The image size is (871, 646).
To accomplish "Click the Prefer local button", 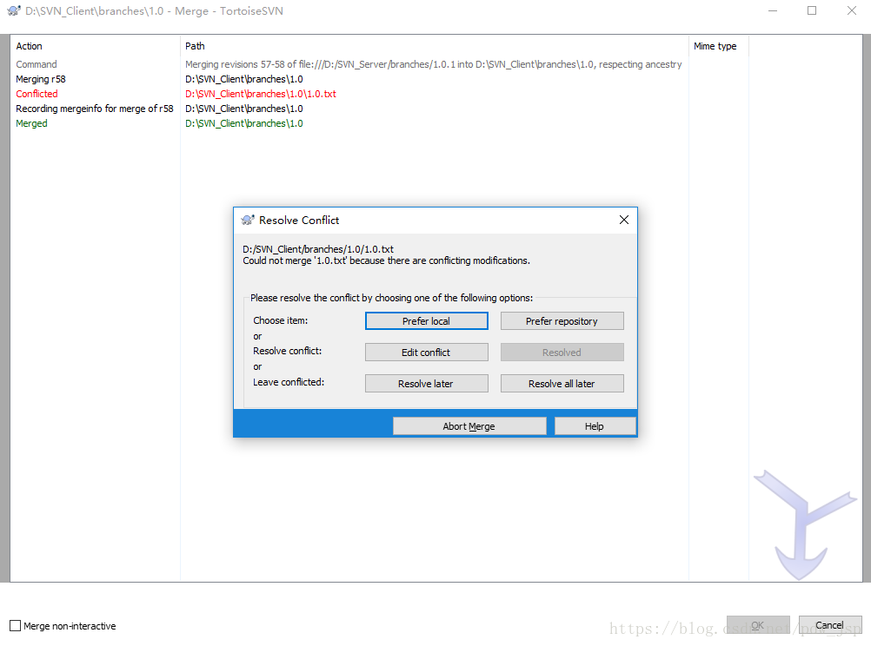I will coord(426,320).
